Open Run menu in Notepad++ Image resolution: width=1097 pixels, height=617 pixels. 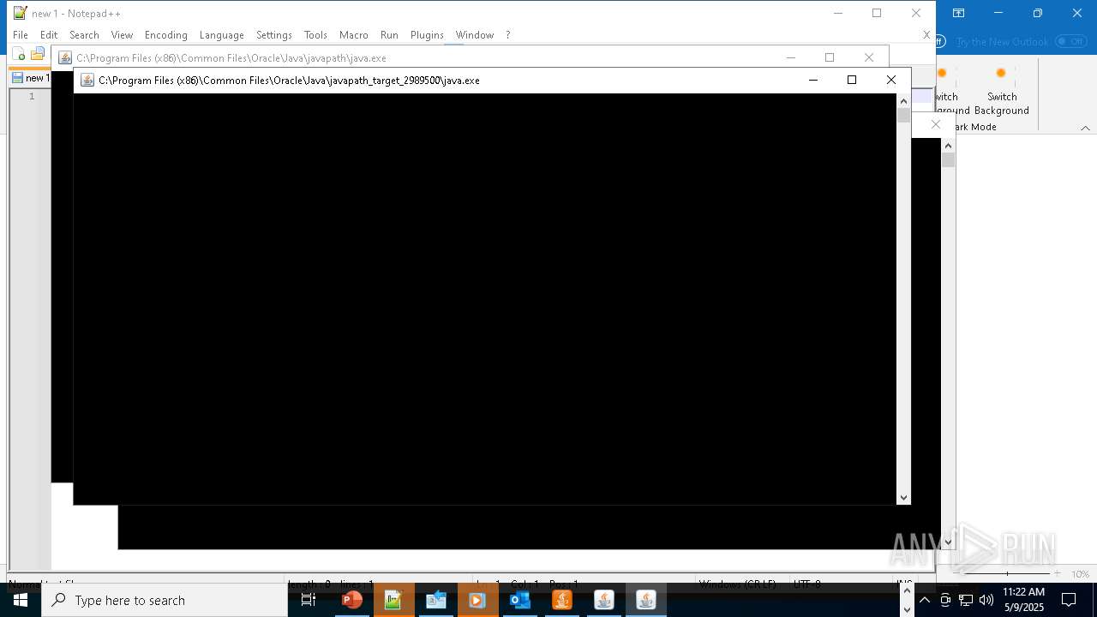[389, 35]
